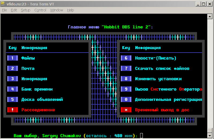Click the key 5 box for Доска объявлений
Image resolution: width=214 pixels, height=139 pixels.
(12, 100)
